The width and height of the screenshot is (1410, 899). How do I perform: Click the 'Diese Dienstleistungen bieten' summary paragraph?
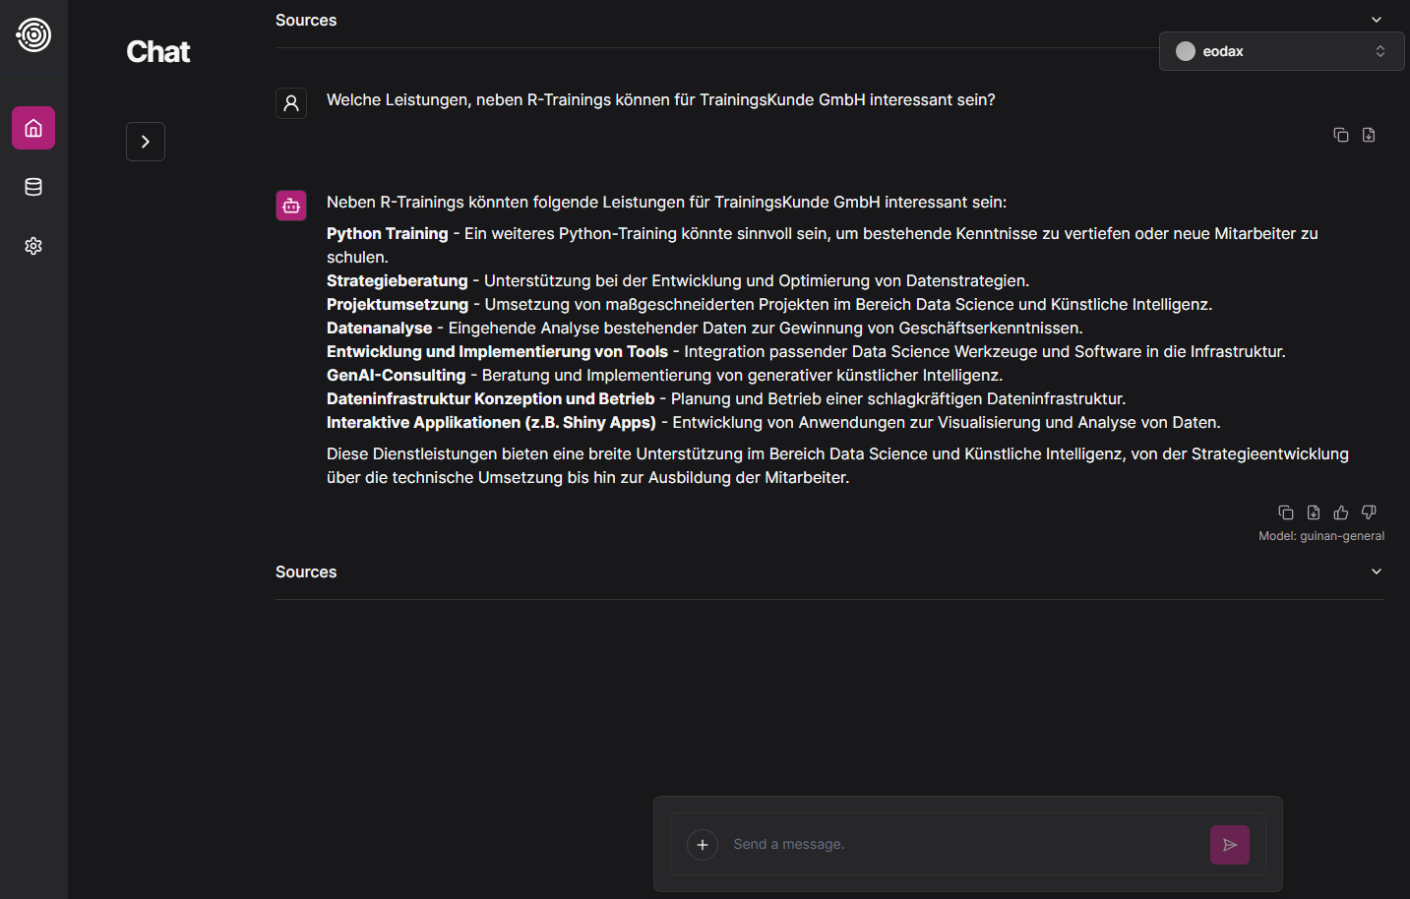pos(837,465)
